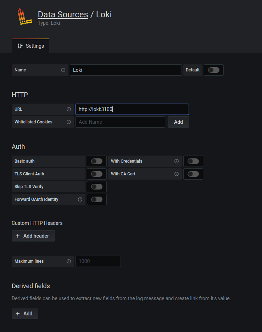Click the Custom HTTP Headers heading
This screenshot has width=262, height=332.
point(37,223)
